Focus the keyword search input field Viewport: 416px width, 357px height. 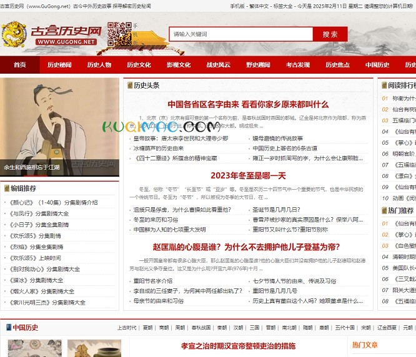coord(241,34)
